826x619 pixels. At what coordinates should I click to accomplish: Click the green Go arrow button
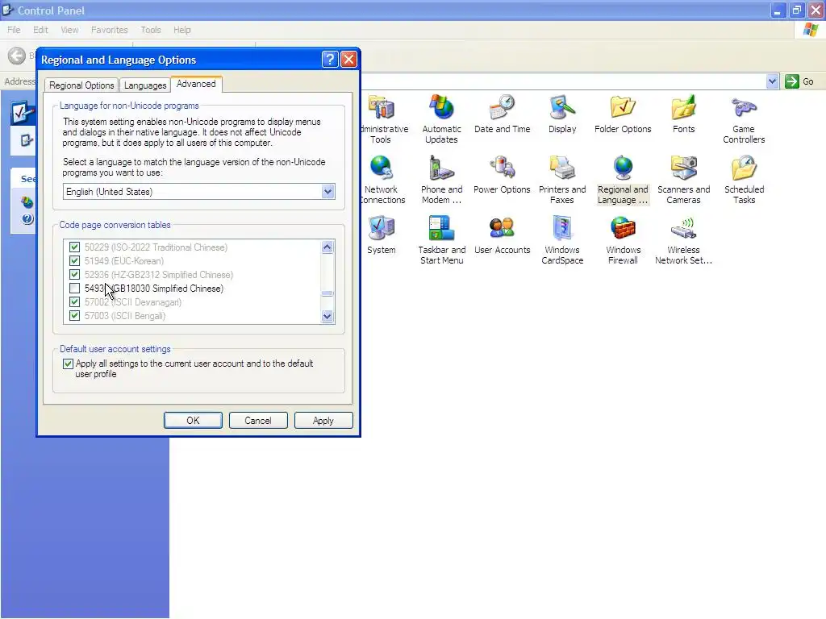click(792, 81)
